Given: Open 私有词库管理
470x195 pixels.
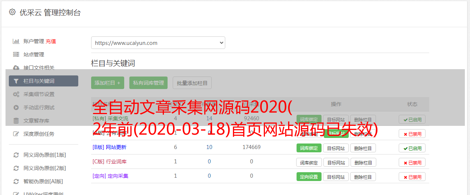Looking at the screenshot, I should coord(148,83).
